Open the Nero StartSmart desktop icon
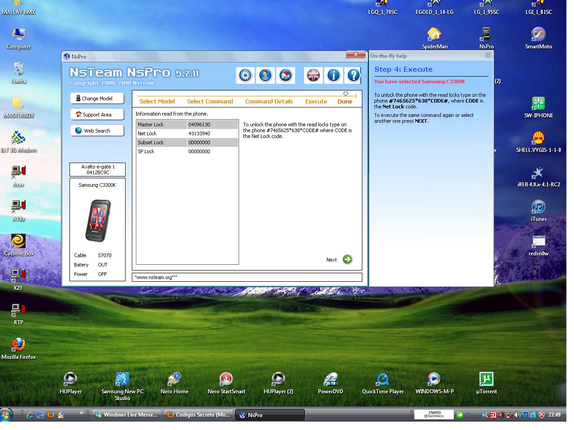This screenshot has height=430, width=574. click(226, 383)
